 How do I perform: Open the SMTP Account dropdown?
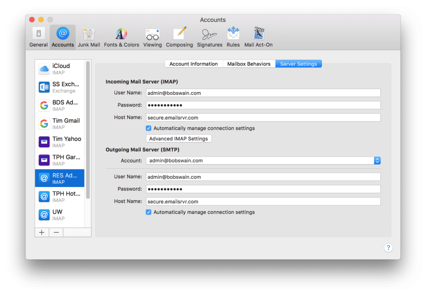tap(376, 160)
